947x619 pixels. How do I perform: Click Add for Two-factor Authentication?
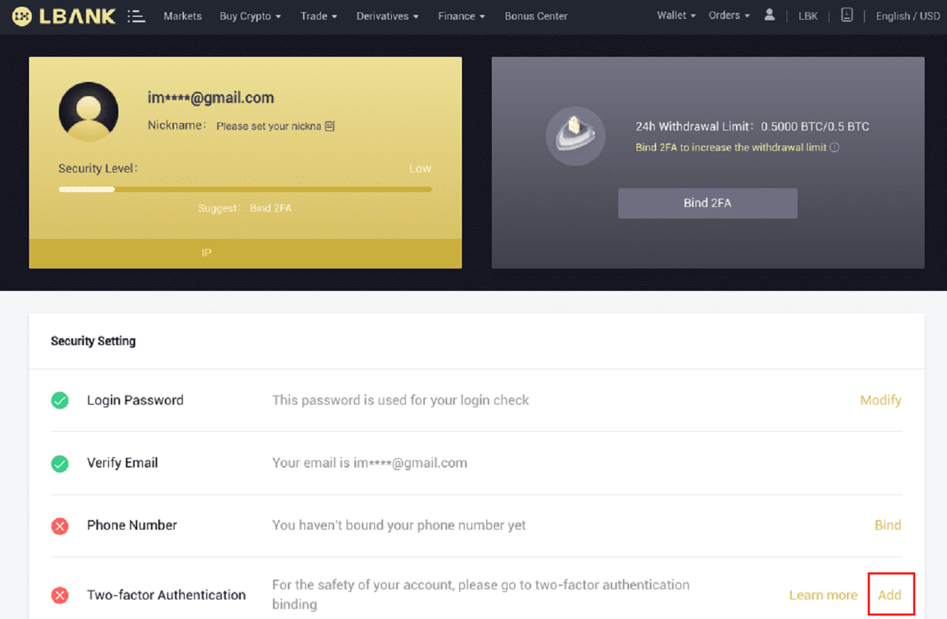[x=890, y=595]
